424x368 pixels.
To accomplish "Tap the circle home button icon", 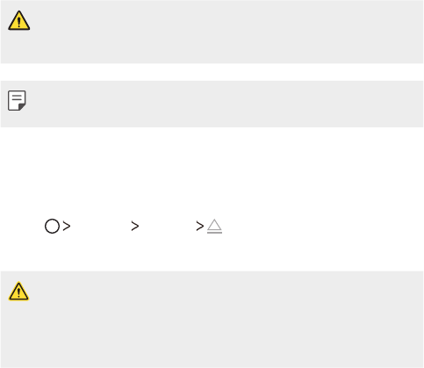I will (x=52, y=226).
